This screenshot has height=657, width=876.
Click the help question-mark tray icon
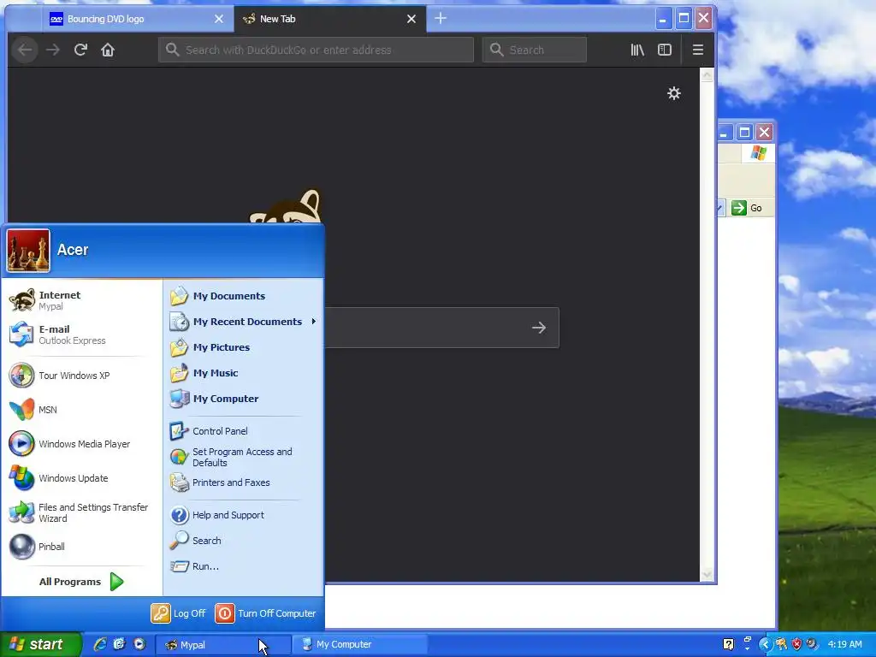pos(729,644)
